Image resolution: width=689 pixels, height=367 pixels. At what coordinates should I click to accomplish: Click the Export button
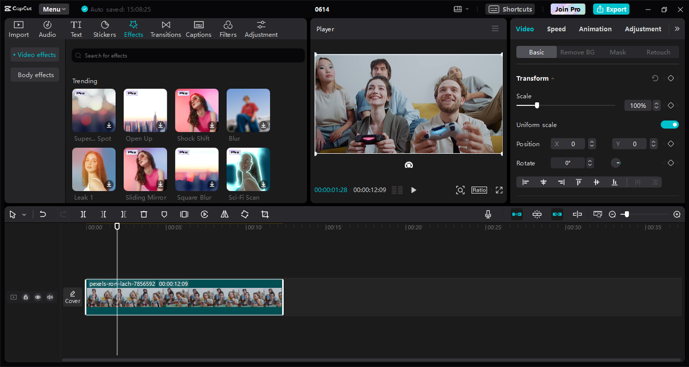click(x=611, y=9)
